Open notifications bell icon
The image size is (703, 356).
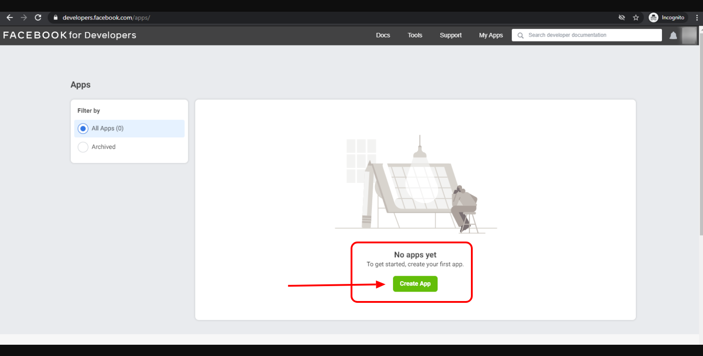(x=673, y=35)
